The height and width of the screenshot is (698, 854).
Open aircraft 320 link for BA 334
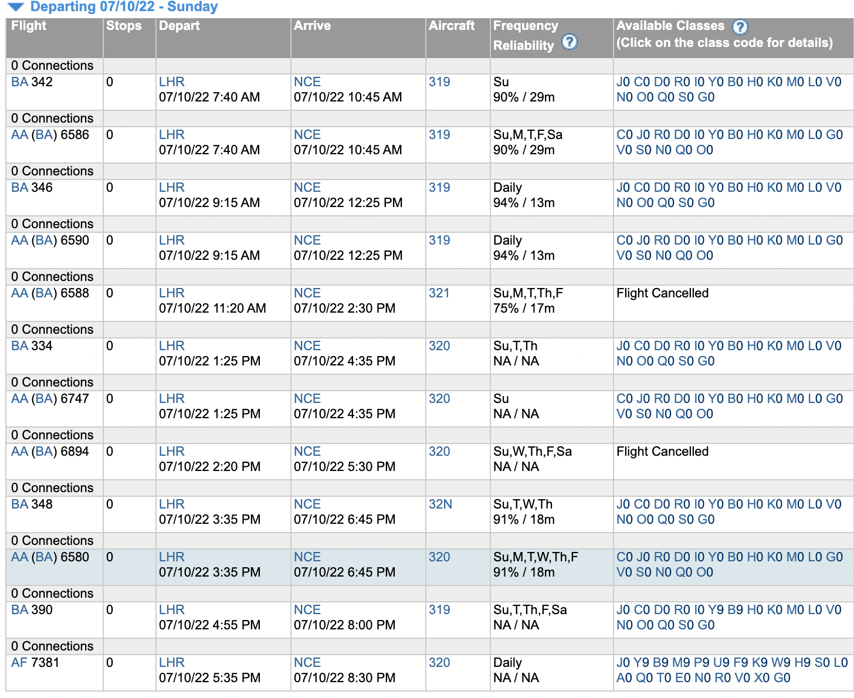point(439,346)
